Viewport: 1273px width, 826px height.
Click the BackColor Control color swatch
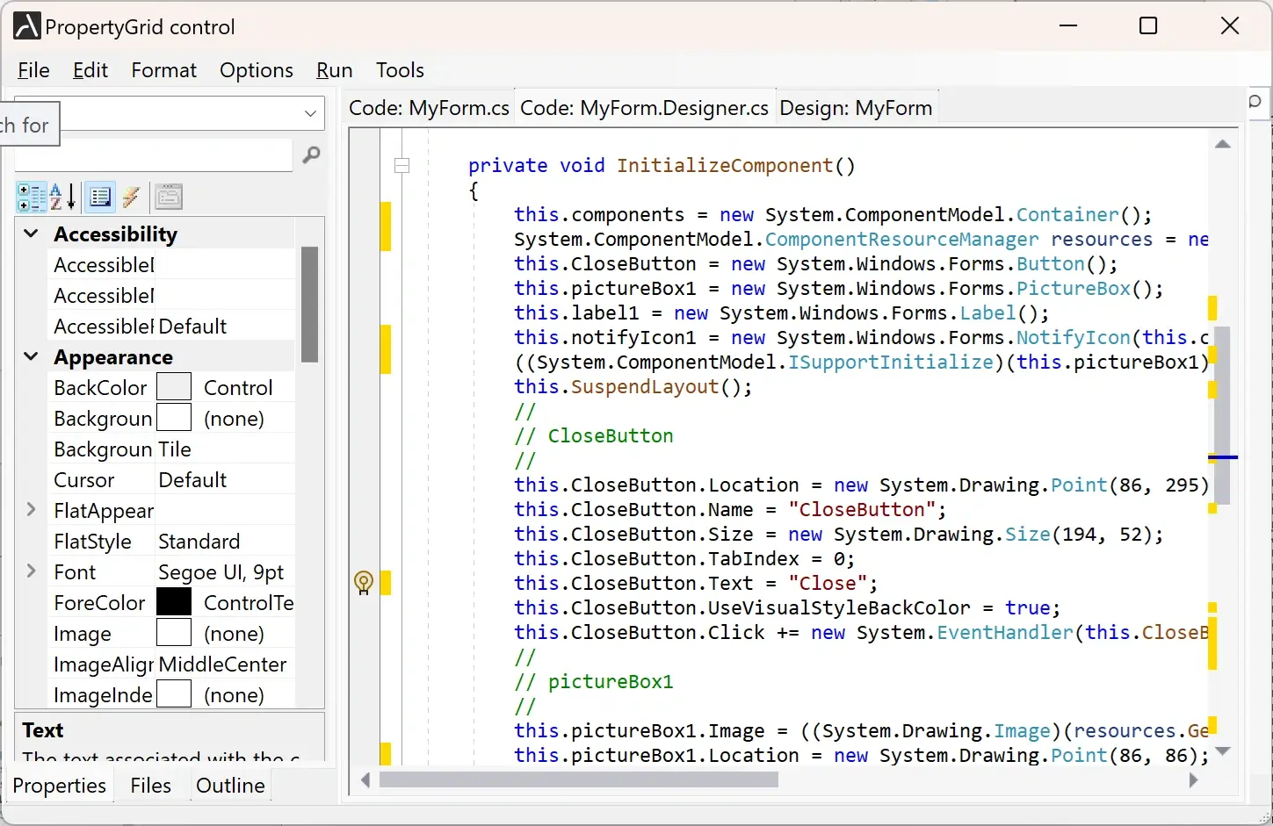pos(174,387)
